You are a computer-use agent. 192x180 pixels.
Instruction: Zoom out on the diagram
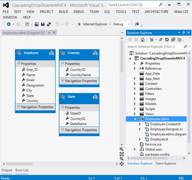point(122,158)
